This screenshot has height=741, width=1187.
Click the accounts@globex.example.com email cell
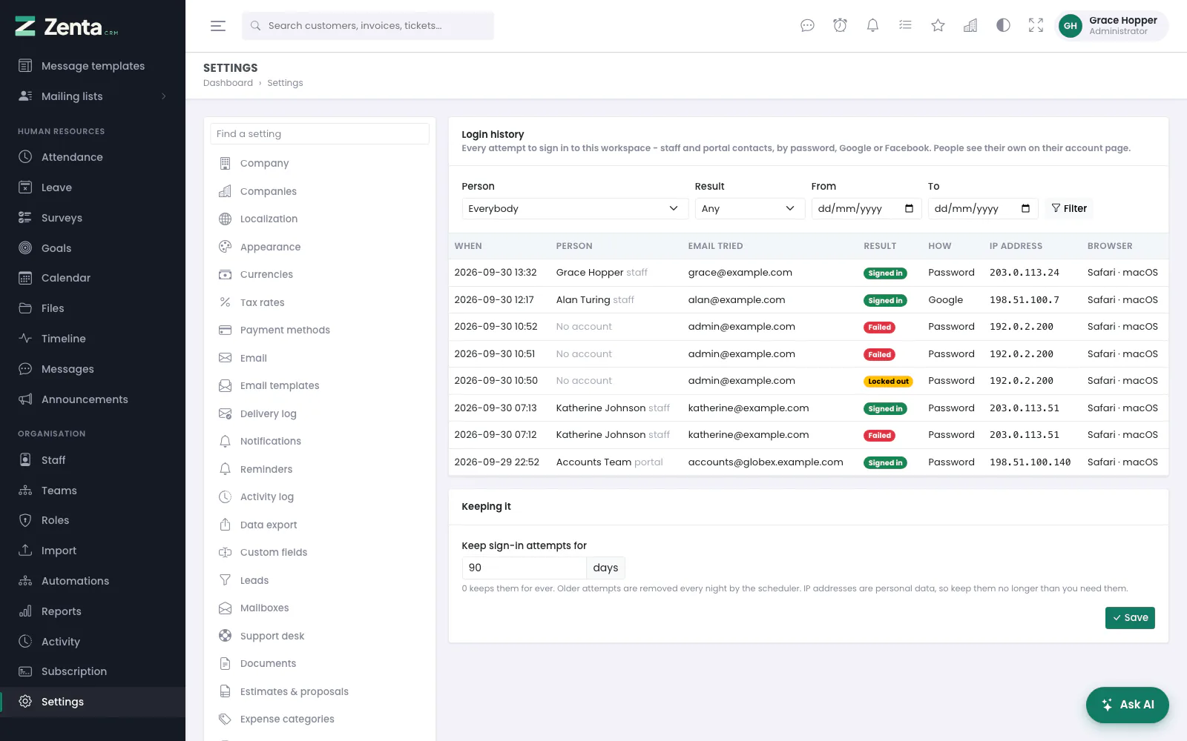point(765,462)
